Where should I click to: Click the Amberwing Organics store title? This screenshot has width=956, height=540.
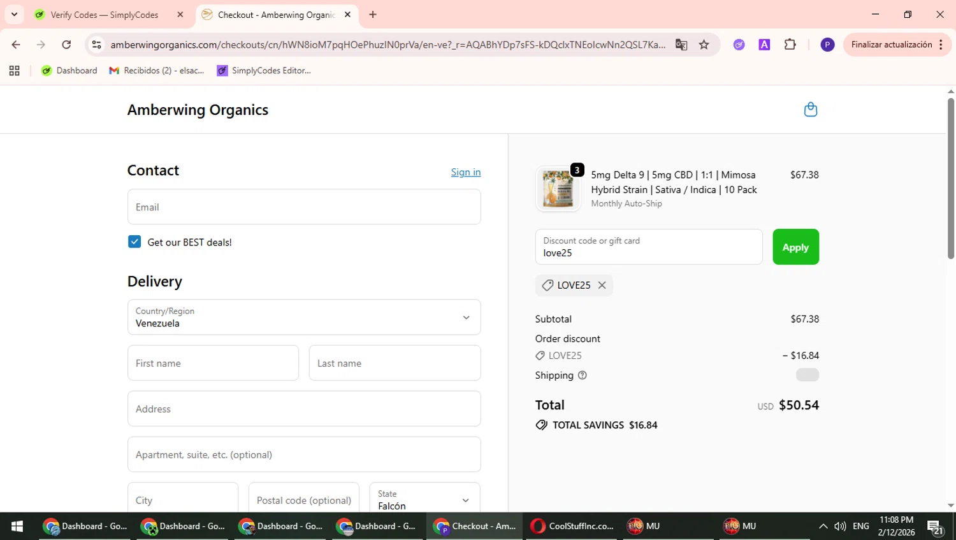pyautogui.click(x=198, y=110)
